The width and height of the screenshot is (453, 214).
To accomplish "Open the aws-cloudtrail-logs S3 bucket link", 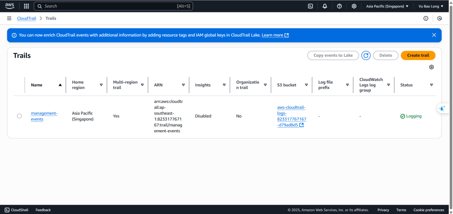I will (x=291, y=116).
